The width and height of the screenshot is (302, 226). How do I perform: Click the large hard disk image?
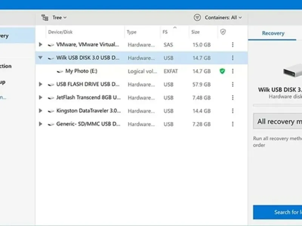point(293,70)
